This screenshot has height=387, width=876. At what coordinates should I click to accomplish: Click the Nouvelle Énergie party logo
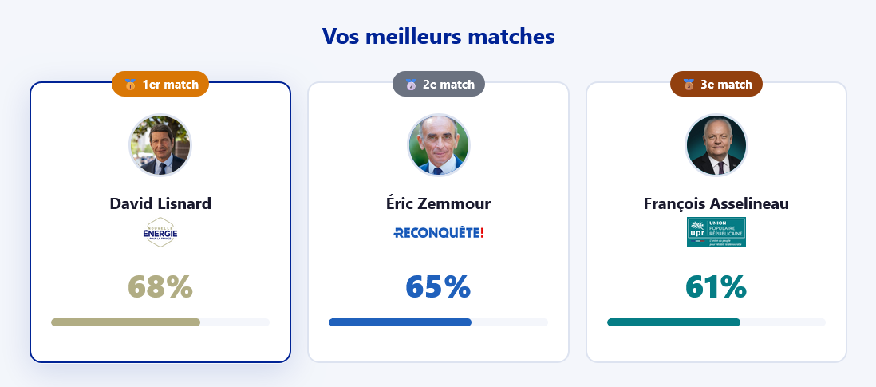[160, 233]
